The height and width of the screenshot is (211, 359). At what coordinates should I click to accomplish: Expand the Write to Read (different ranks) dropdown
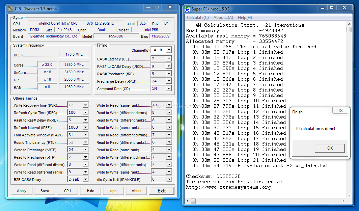click(85, 172)
